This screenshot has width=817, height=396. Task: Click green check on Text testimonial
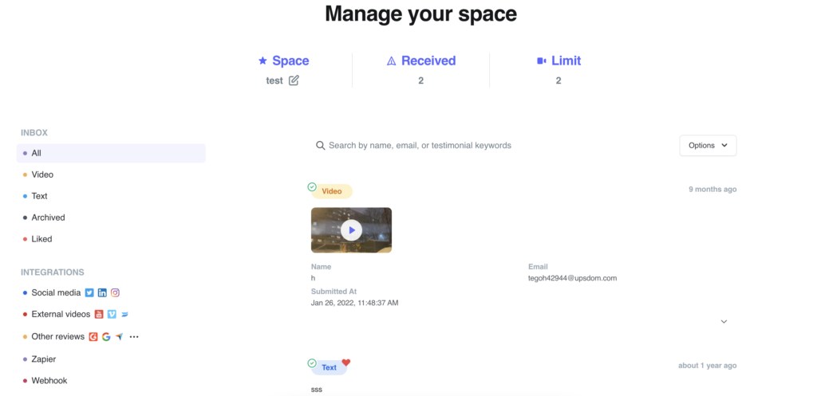tap(312, 363)
